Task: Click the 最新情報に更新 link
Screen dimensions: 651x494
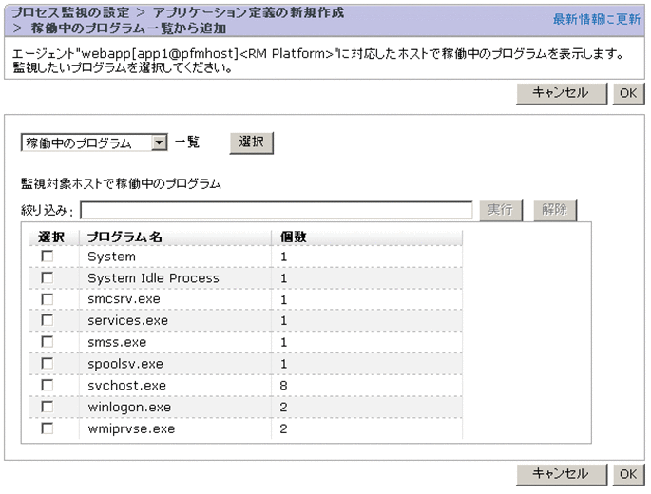Action: 597,19
